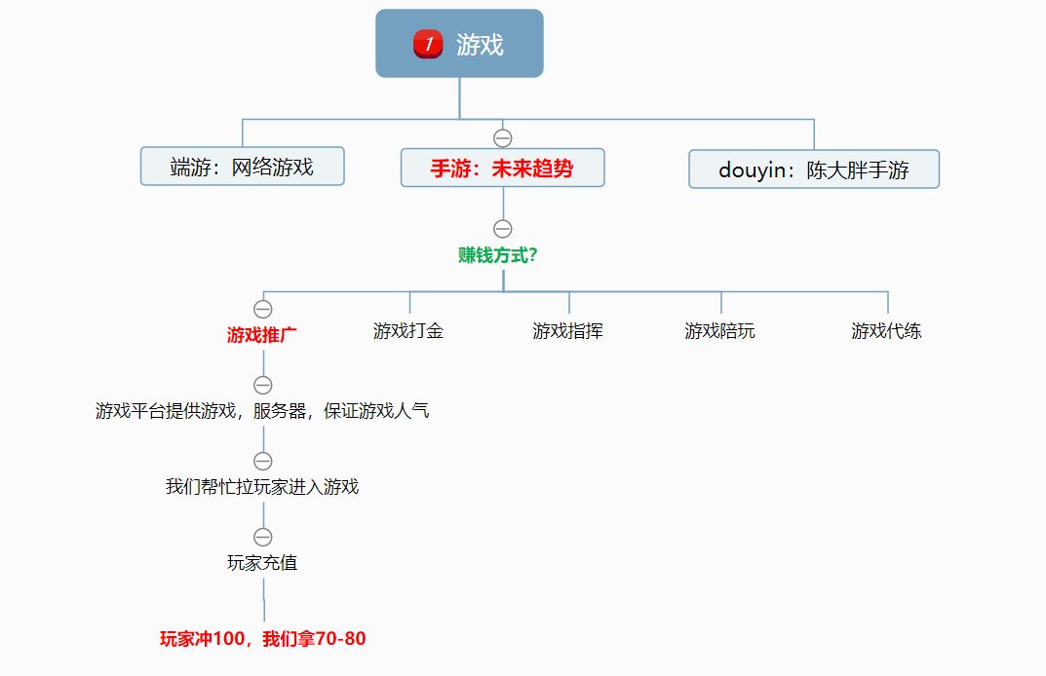Click the red priority 1 marker icon
This screenshot has width=1046, height=676.
(x=426, y=43)
